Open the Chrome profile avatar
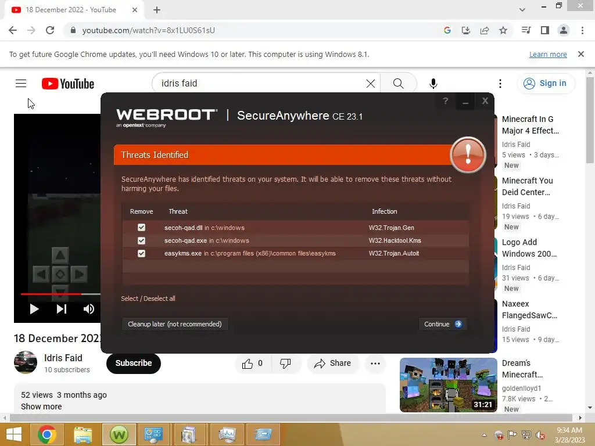 (x=564, y=30)
